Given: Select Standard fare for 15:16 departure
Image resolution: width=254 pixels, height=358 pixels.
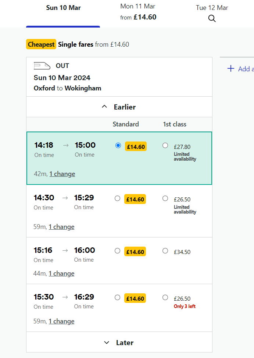Looking at the screenshot, I should click(117, 251).
